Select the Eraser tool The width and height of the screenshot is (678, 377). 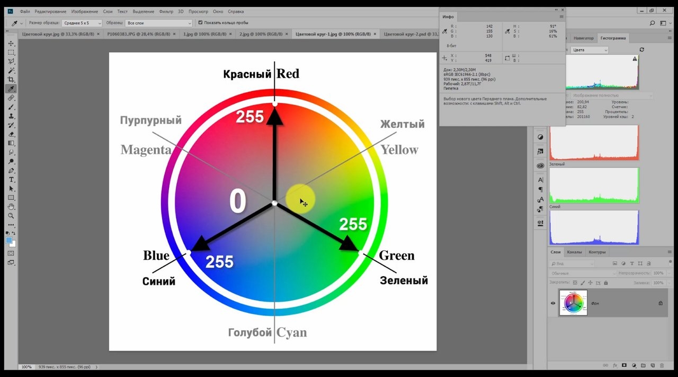(x=11, y=134)
